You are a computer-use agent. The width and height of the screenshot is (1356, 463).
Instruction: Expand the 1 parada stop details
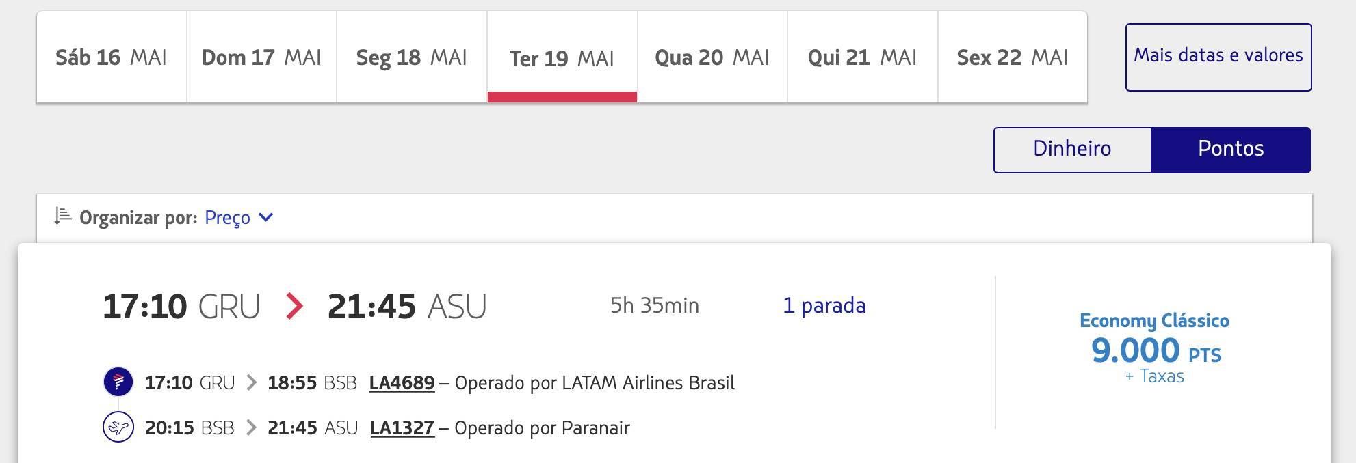[824, 305]
